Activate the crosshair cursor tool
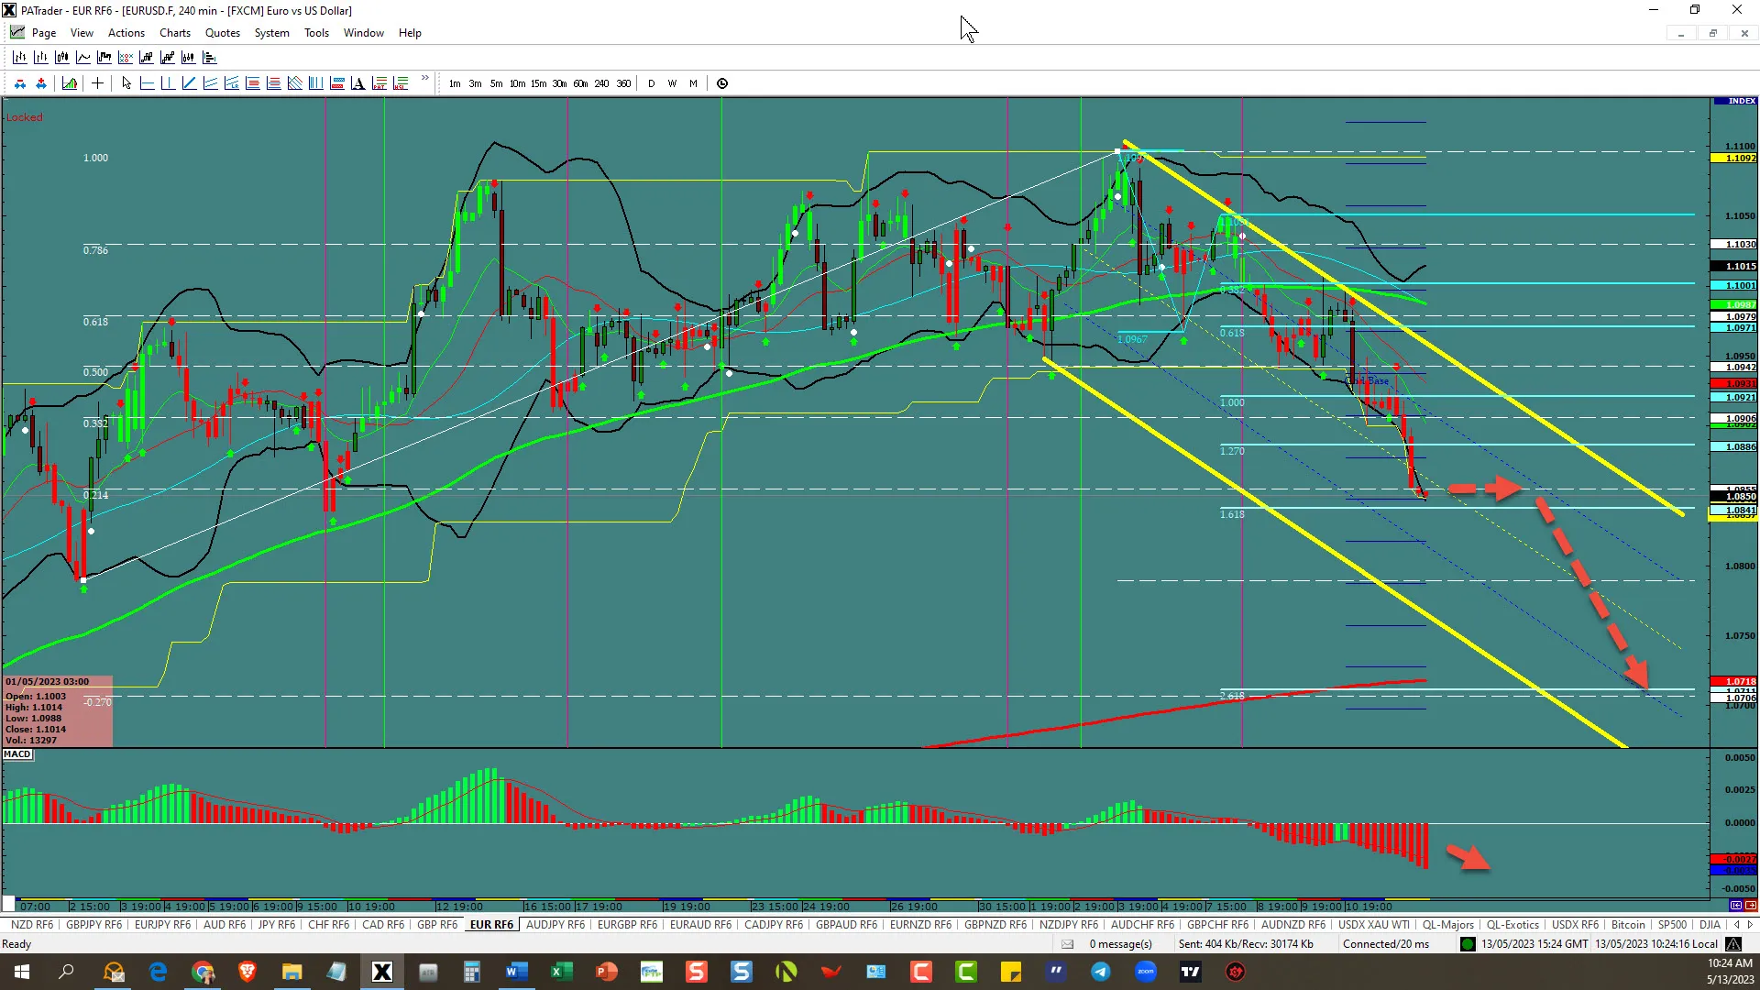This screenshot has width=1760, height=990. pyautogui.click(x=97, y=83)
